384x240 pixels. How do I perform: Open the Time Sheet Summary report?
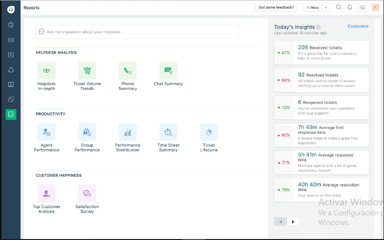point(168,132)
